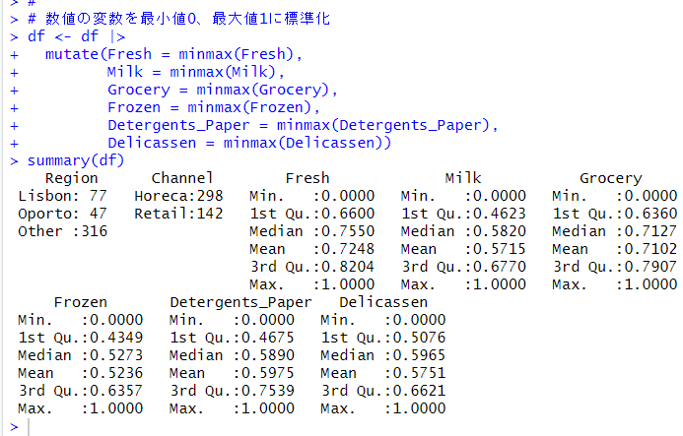Click the 'Lisbon: 77' entry
The height and width of the screenshot is (436, 683).
[62, 196]
